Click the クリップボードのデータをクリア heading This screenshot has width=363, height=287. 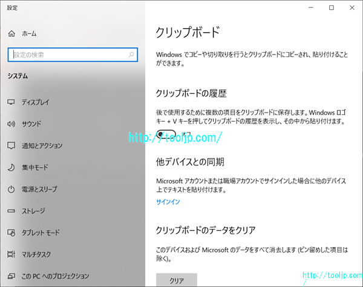point(205,230)
